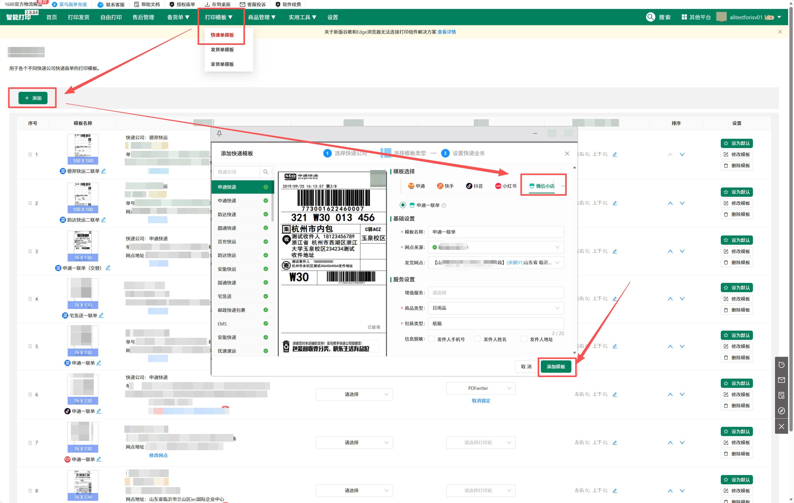
Task: Check the 发件人地址 checkbox
Action: pos(524,339)
